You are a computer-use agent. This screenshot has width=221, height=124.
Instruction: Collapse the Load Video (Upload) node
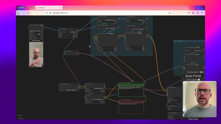click(x=30, y=25)
